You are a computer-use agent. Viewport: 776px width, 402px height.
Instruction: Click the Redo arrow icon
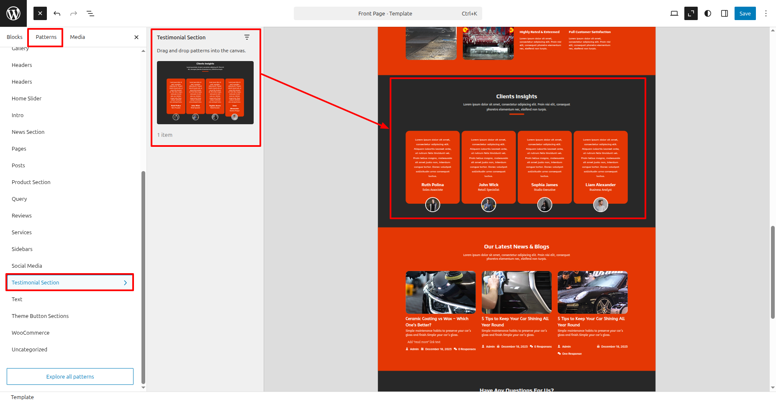point(74,13)
